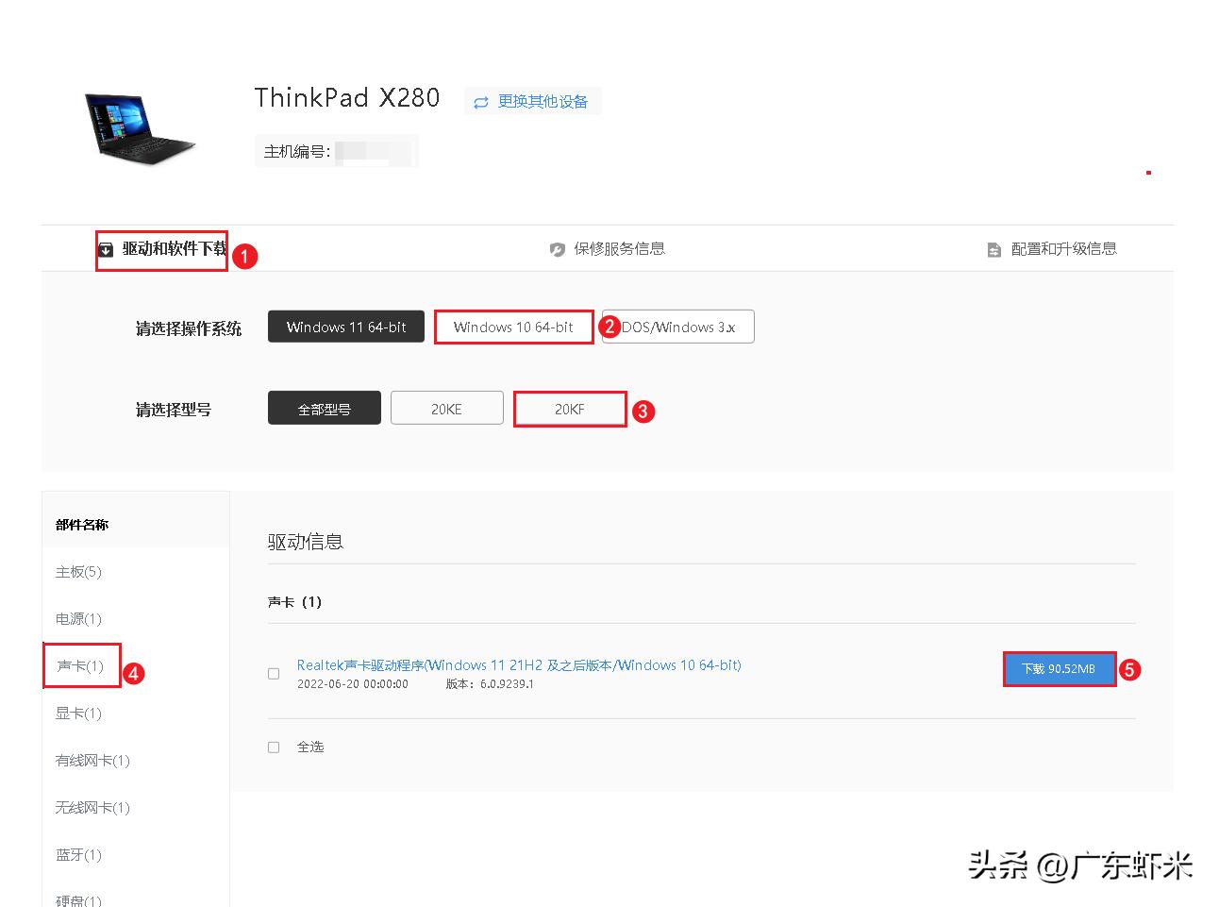The width and height of the screenshot is (1219, 907).
Task: Select 蓝牙(1) in the parts sidebar
Action: click(x=77, y=854)
